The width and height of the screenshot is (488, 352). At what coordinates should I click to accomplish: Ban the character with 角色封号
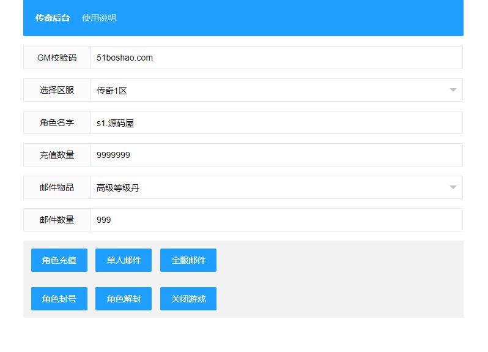(59, 299)
